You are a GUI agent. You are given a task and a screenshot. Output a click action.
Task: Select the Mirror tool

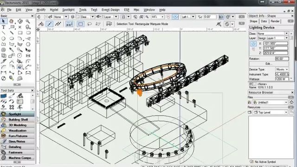coord(28,56)
